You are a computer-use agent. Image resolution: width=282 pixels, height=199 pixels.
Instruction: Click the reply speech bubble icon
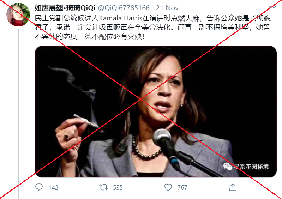click(x=39, y=187)
